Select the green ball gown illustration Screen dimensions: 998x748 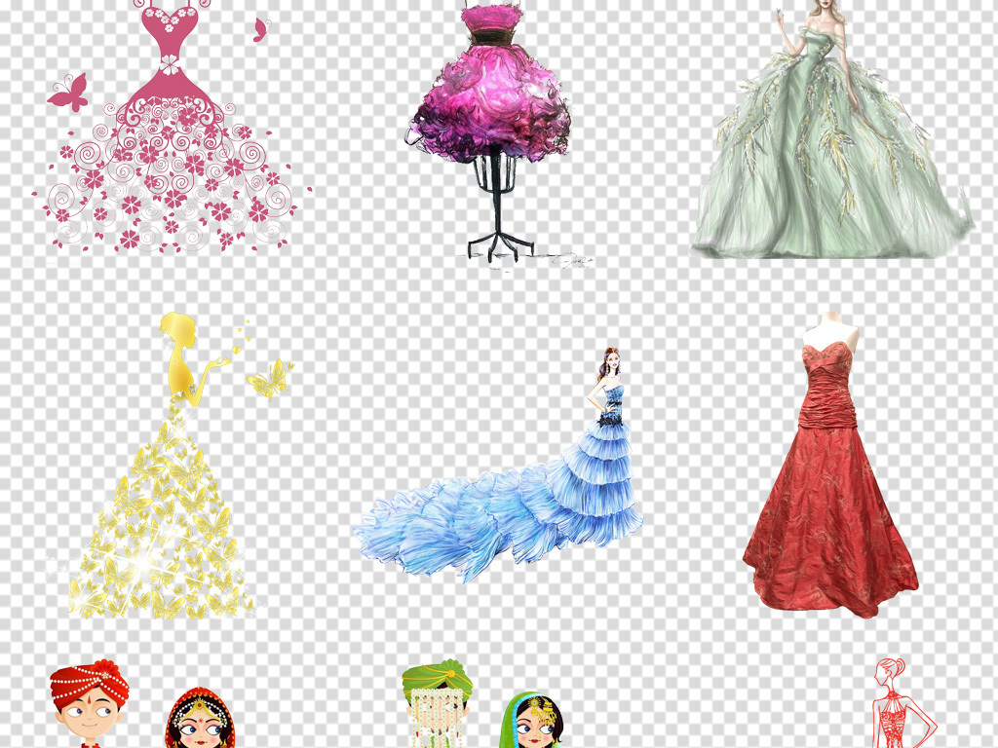point(832,130)
